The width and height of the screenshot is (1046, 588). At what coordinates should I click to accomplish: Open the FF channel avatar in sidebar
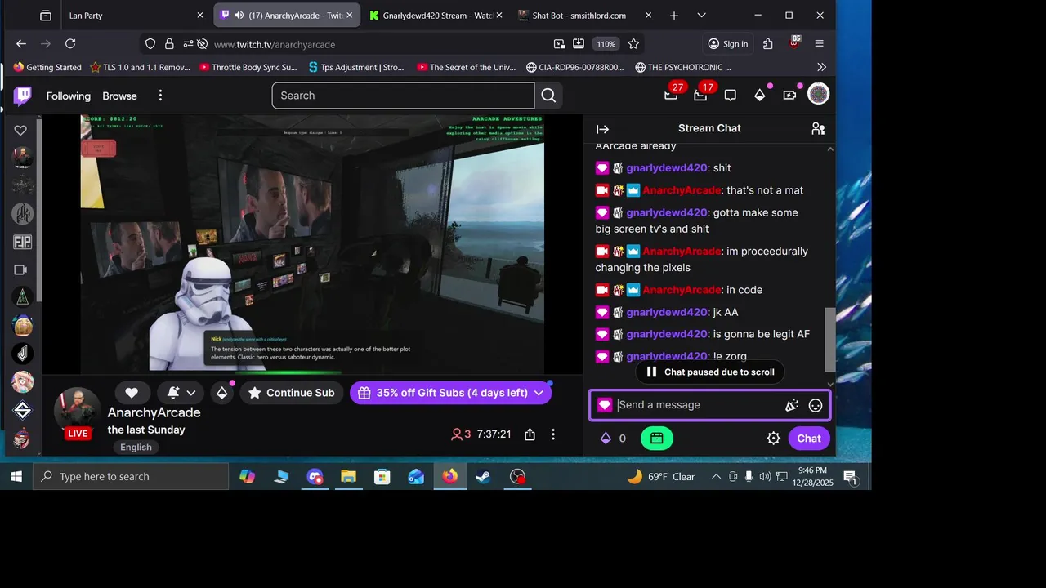coord(22,243)
